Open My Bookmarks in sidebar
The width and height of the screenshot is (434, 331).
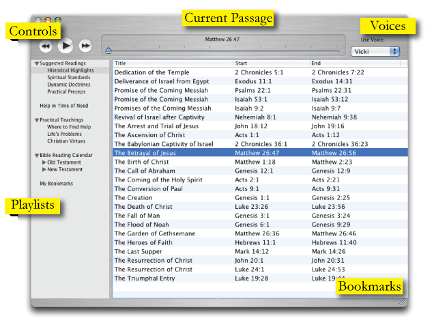(55, 184)
